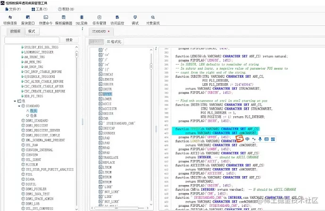Collapse the STANDARD package node
The height and width of the screenshot is (211, 325).
coord(19,106)
